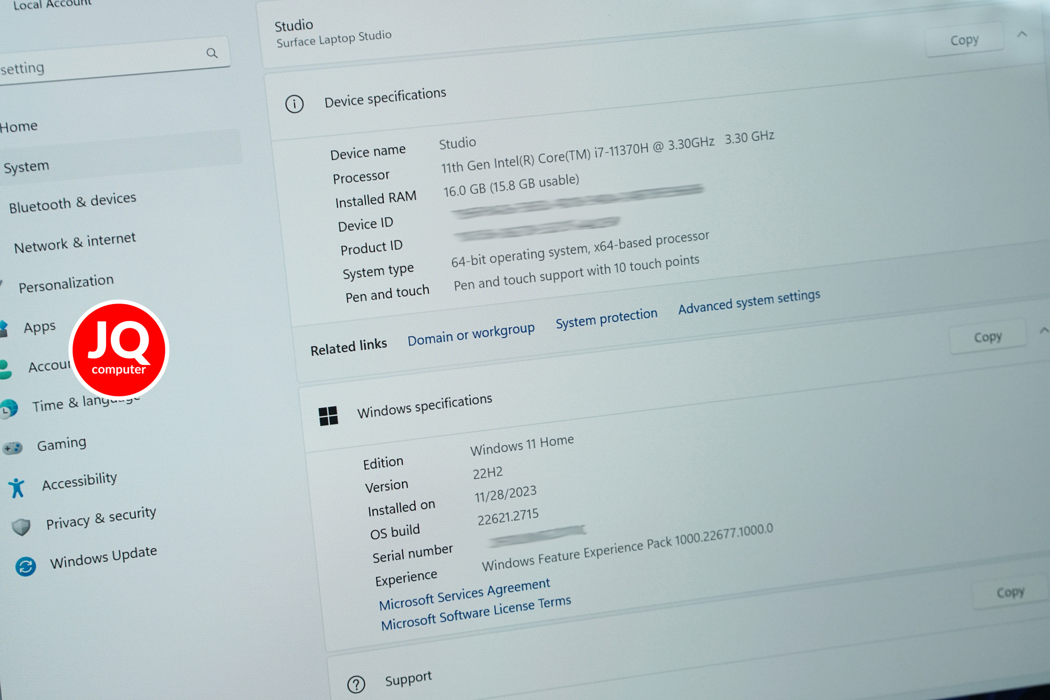Viewport: 1050px width, 700px height.
Task: Open Gaming settings
Action: pyautogui.click(x=61, y=444)
